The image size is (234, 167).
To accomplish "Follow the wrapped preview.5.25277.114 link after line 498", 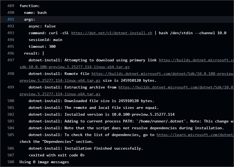I will (x=60, y=80).
